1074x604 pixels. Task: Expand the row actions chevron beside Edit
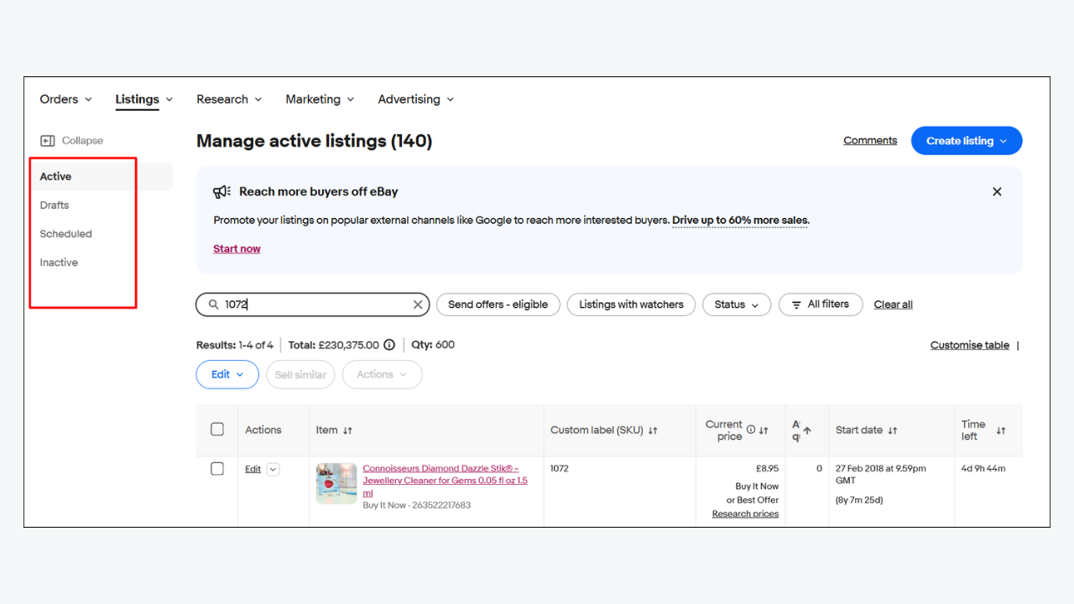273,470
